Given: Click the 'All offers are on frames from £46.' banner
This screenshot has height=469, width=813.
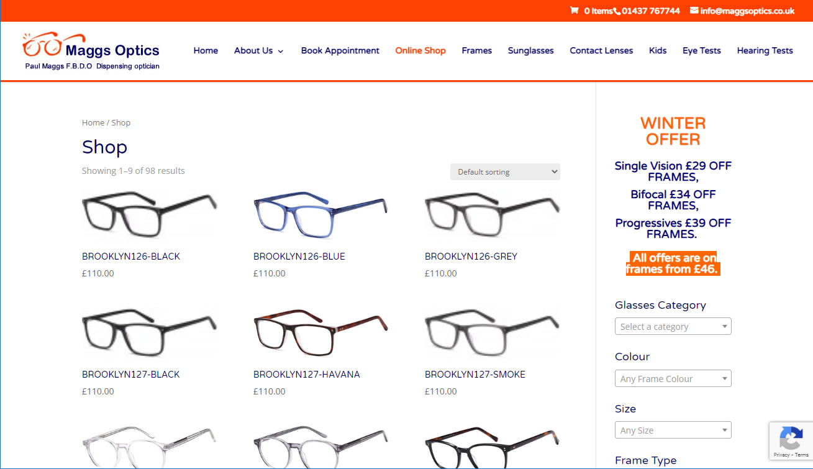Looking at the screenshot, I should point(673,263).
